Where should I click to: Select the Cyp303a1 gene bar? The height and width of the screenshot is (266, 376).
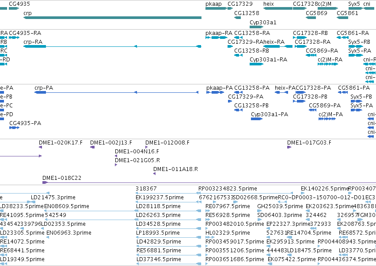click(257, 27)
